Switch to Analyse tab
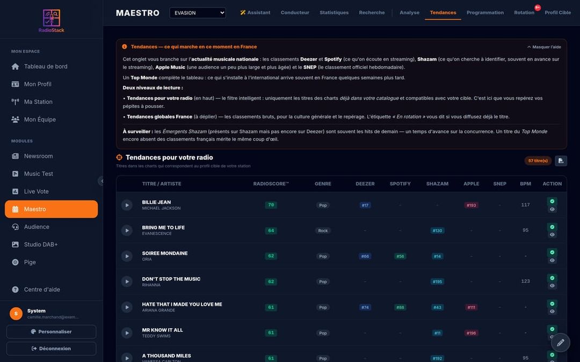The width and height of the screenshot is (580, 362). (x=409, y=12)
